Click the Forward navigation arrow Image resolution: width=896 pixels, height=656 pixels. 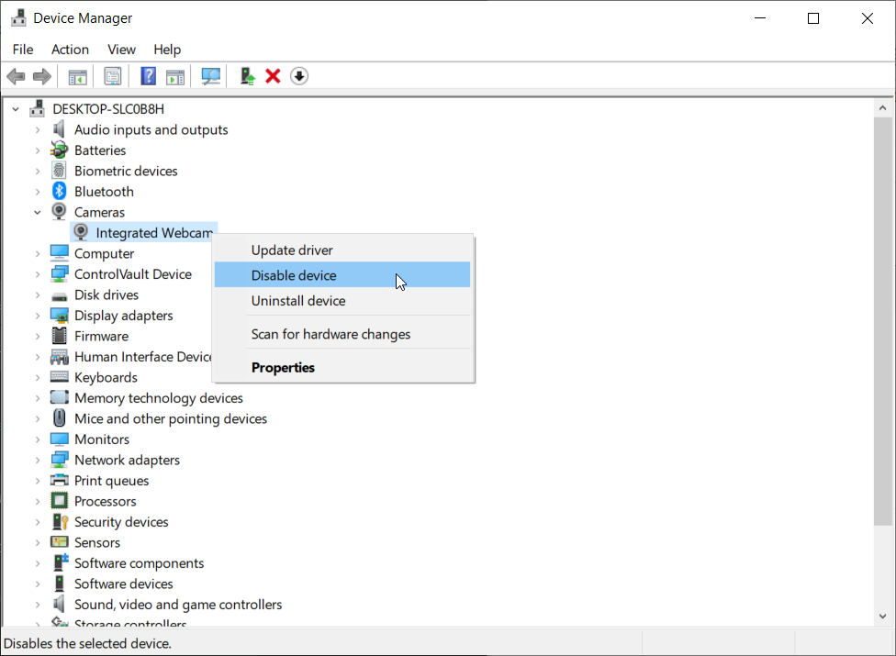[41, 75]
